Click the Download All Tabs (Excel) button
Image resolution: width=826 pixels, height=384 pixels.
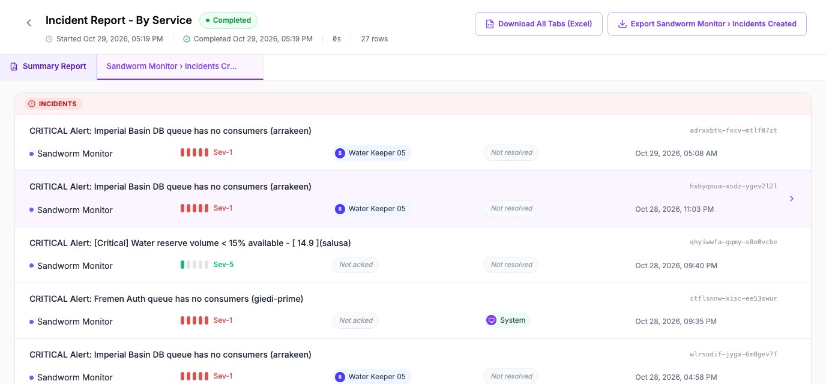click(x=538, y=24)
